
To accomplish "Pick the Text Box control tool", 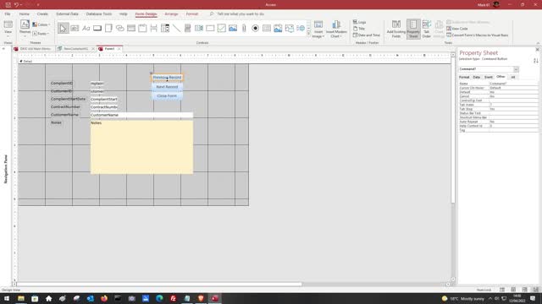I will 75,28.
